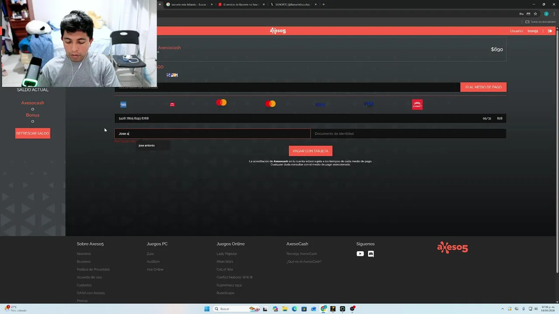Open Axeso5 Discord icon in footer

tap(371, 254)
